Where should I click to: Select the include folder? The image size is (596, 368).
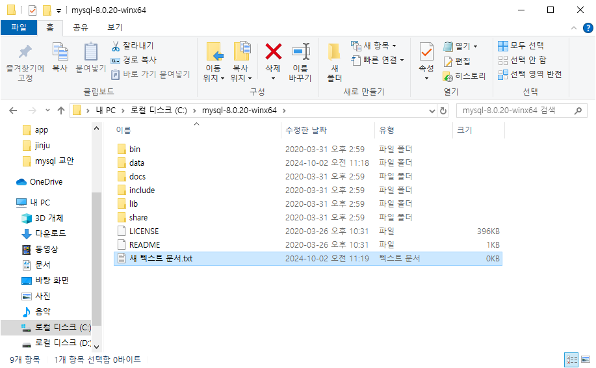pos(308,190)
